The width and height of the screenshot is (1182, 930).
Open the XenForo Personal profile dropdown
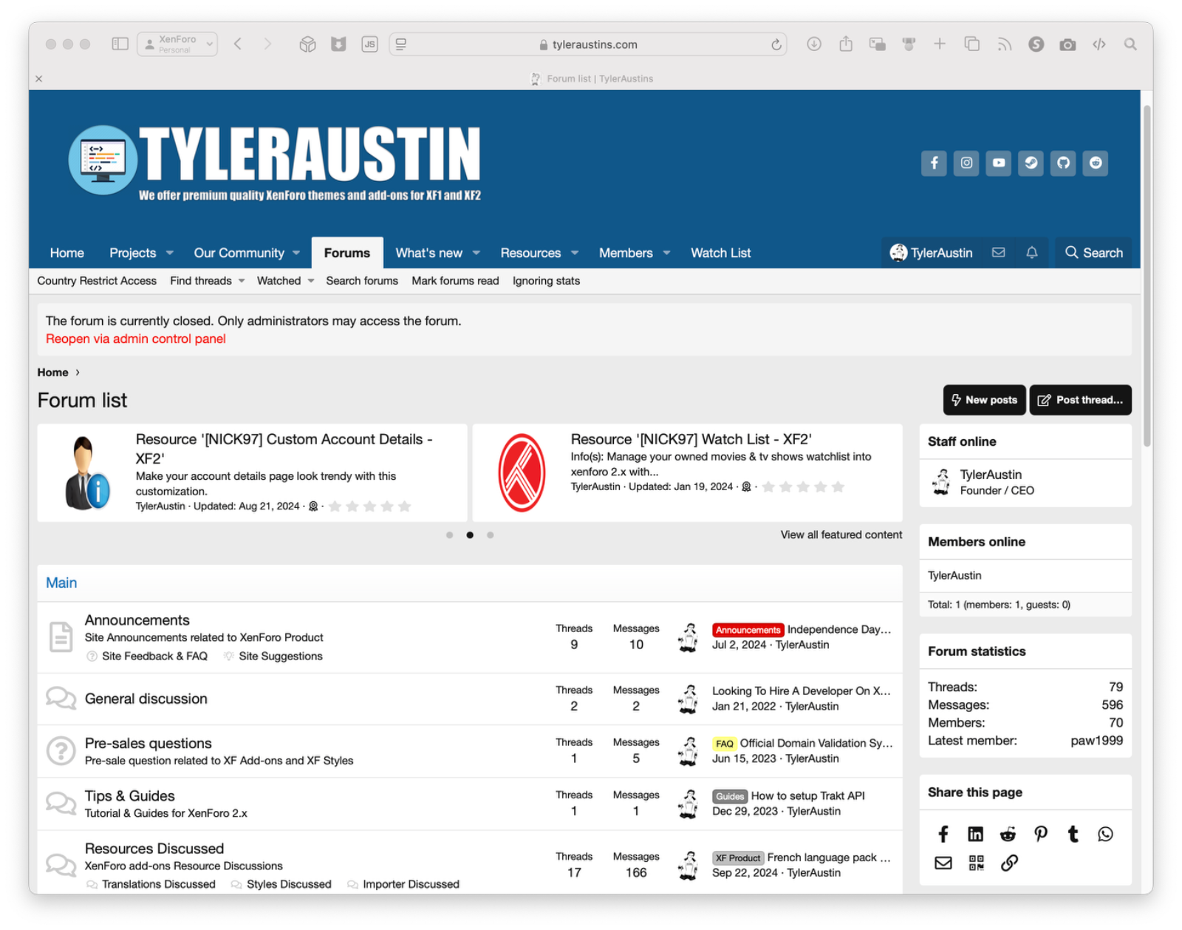pyautogui.click(x=177, y=44)
